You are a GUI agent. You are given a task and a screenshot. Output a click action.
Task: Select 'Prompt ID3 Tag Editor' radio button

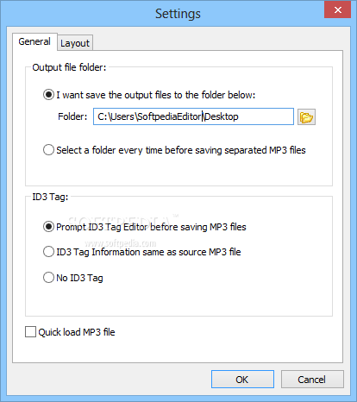coord(48,227)
